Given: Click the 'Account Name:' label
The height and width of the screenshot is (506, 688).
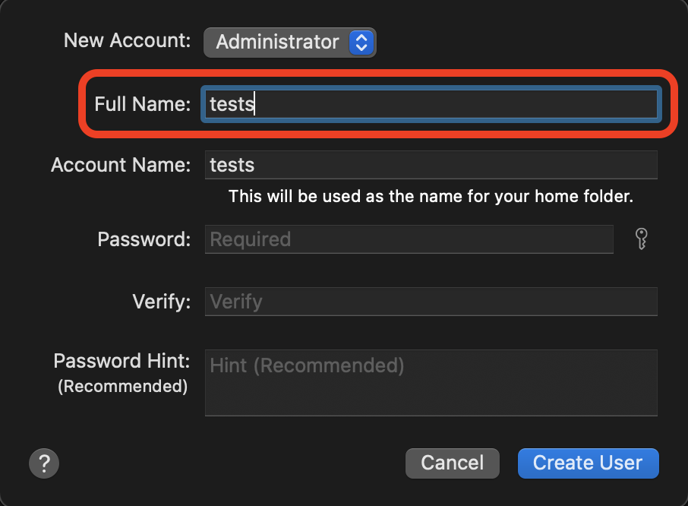Looking at the screenshot, I should tap(121, 165).
